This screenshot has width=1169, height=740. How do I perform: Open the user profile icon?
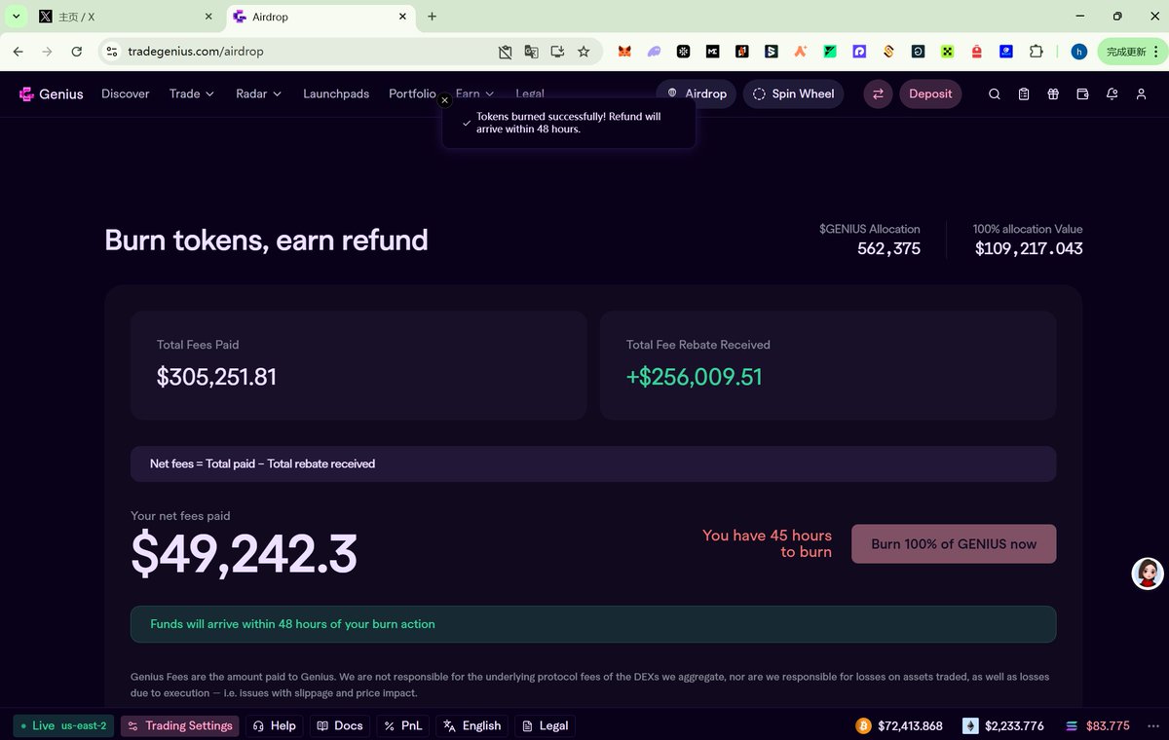1141,94
